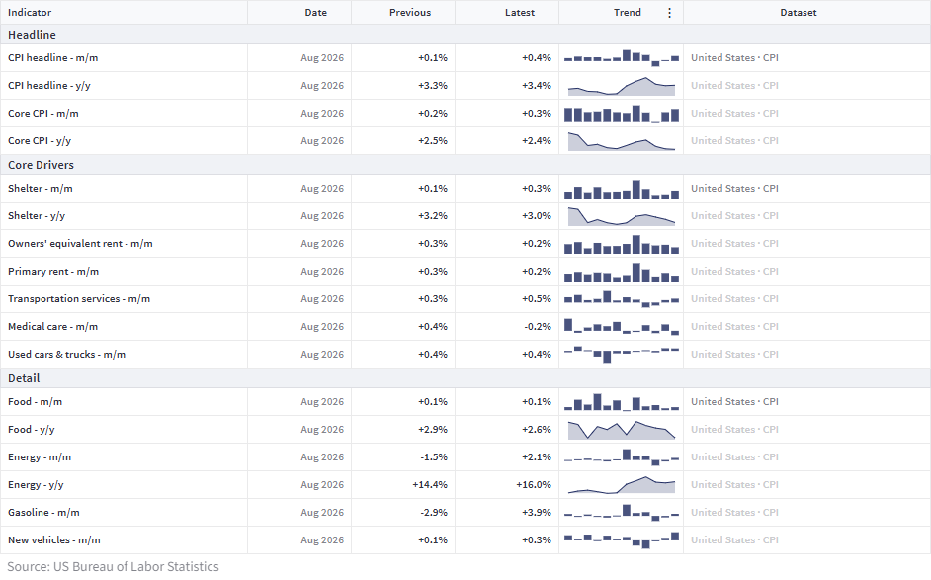Open the Shelter - m/m trend sparkline

coord(621,189)
